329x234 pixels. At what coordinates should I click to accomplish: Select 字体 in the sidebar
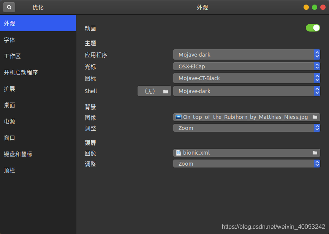(38, 40)
